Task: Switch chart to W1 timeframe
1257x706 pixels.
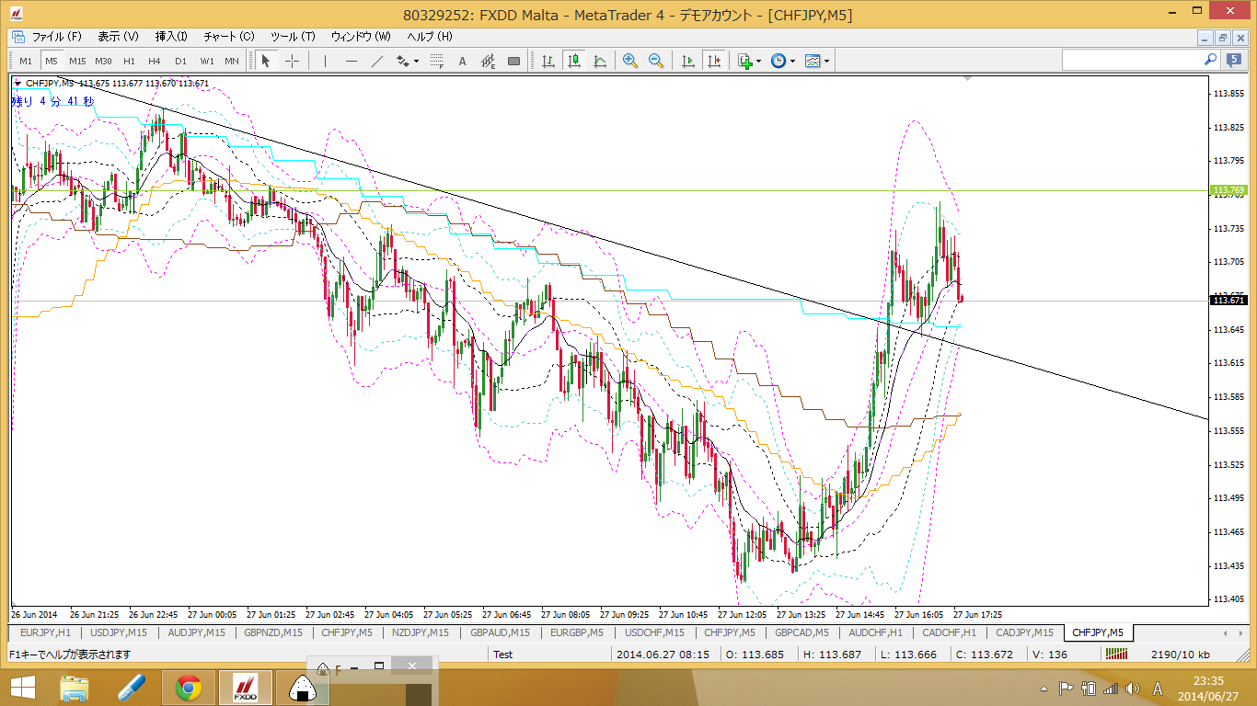Action: [x=207, y=61]
